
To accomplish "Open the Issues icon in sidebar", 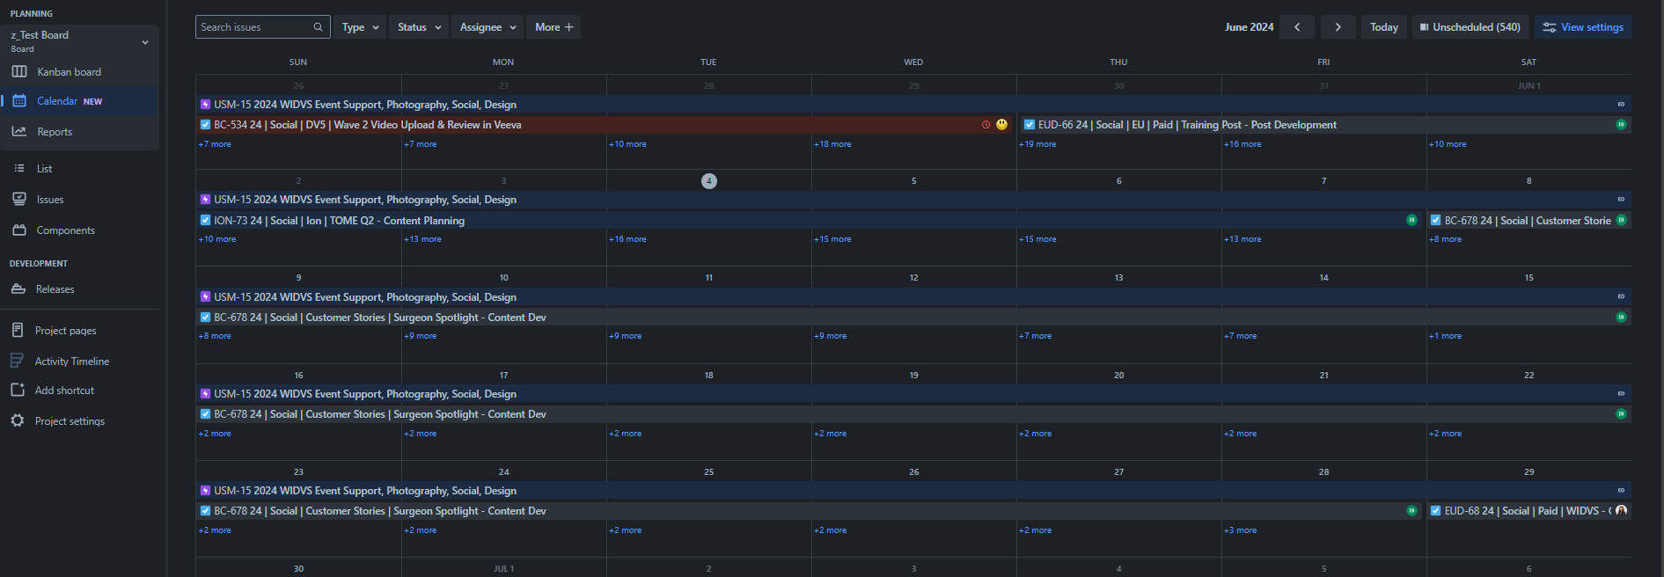I will point(18,200).
